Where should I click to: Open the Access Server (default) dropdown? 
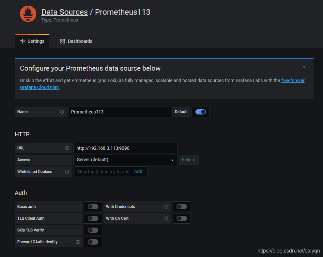pos(126,160)
